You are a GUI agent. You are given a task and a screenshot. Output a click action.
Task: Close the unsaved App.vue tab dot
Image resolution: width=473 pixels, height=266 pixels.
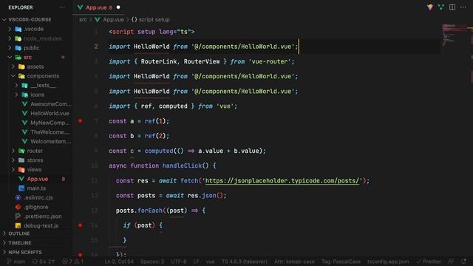[118, 7]
